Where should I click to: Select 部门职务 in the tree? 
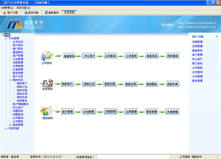pyautogui.click(x=18, y=49)
